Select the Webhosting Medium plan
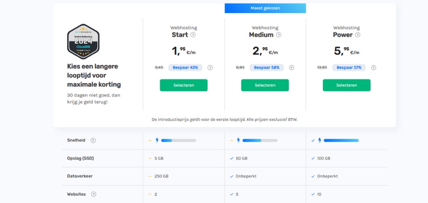This screenshot has height=203, width=428. (265, 85)
